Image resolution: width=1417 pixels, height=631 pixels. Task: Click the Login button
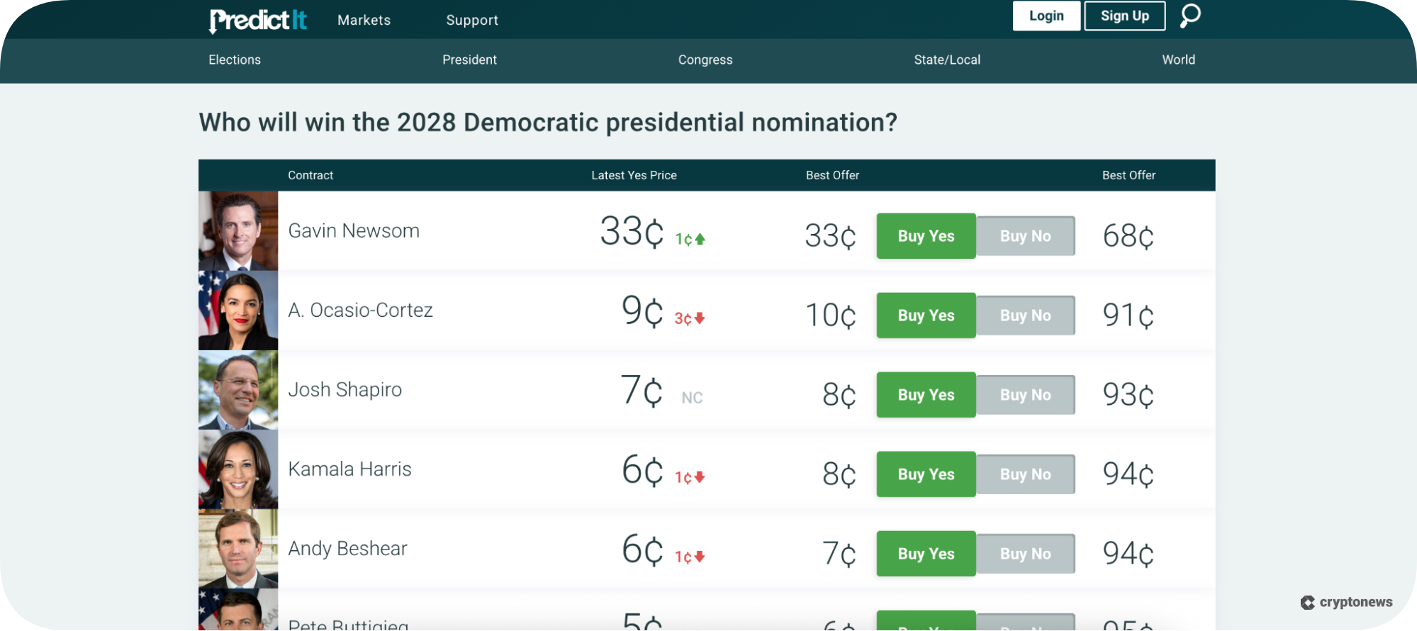(1046, 15)
